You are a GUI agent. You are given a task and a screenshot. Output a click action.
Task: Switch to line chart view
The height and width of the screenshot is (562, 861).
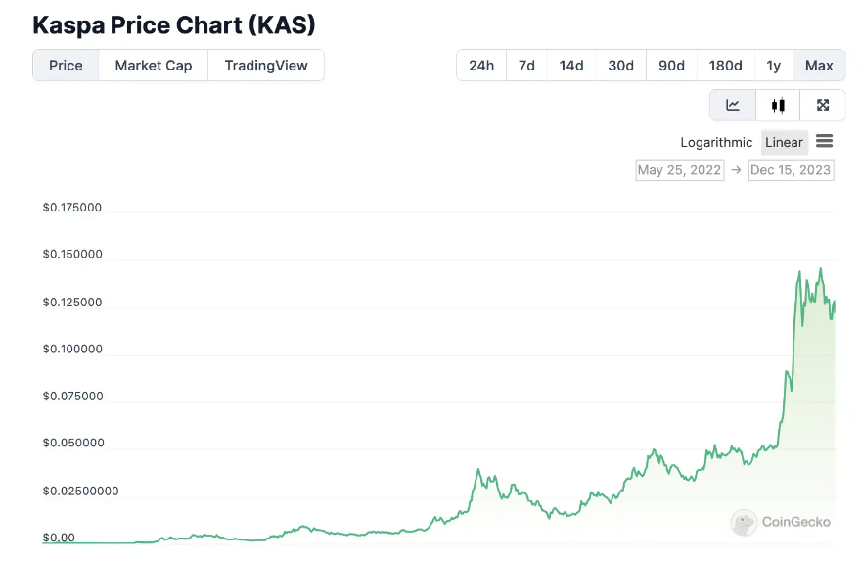coord(733,105)
